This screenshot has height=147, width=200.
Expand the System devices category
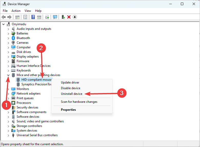coord(8,131)
